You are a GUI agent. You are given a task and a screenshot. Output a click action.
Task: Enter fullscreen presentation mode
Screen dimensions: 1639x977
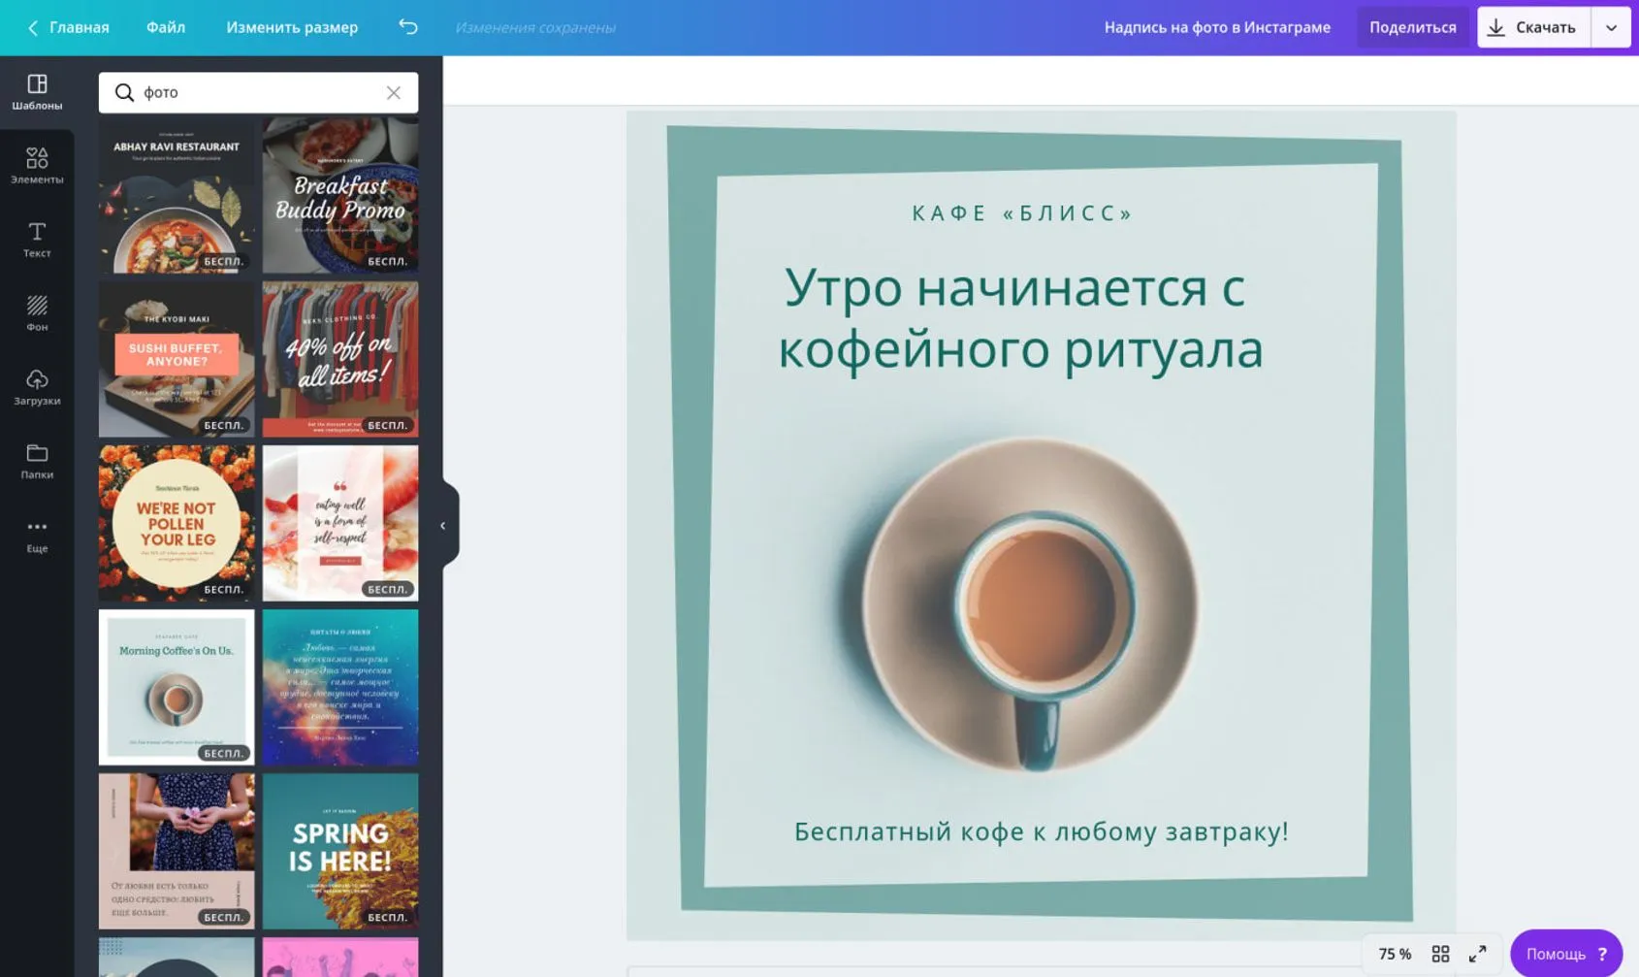click(x=1477, y=954)
